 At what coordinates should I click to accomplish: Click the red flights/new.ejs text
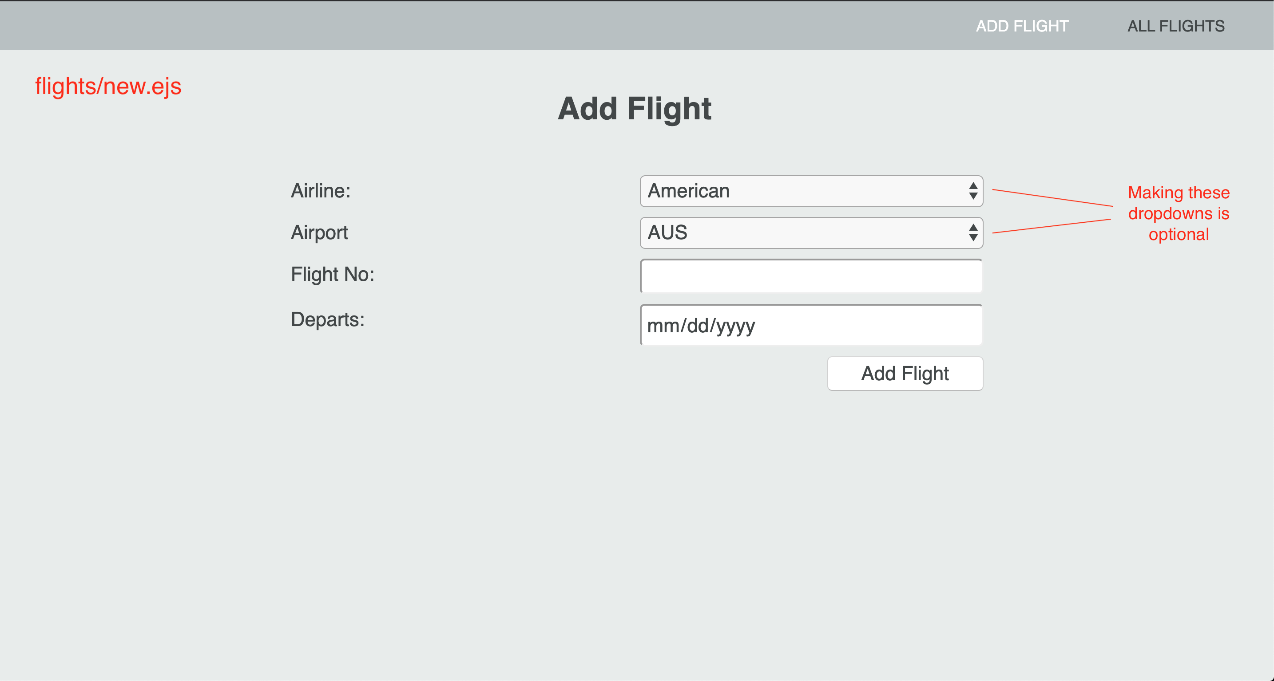(x=108, y=87)
